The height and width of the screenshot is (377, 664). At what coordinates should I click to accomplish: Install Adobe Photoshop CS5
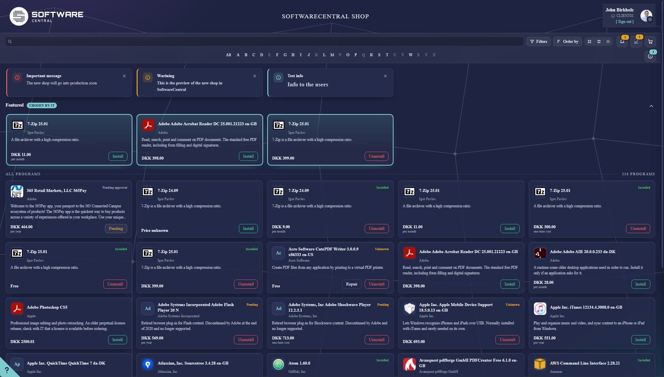coord(118,340)
